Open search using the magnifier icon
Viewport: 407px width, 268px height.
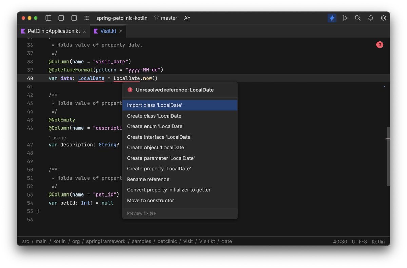point(358,18)
